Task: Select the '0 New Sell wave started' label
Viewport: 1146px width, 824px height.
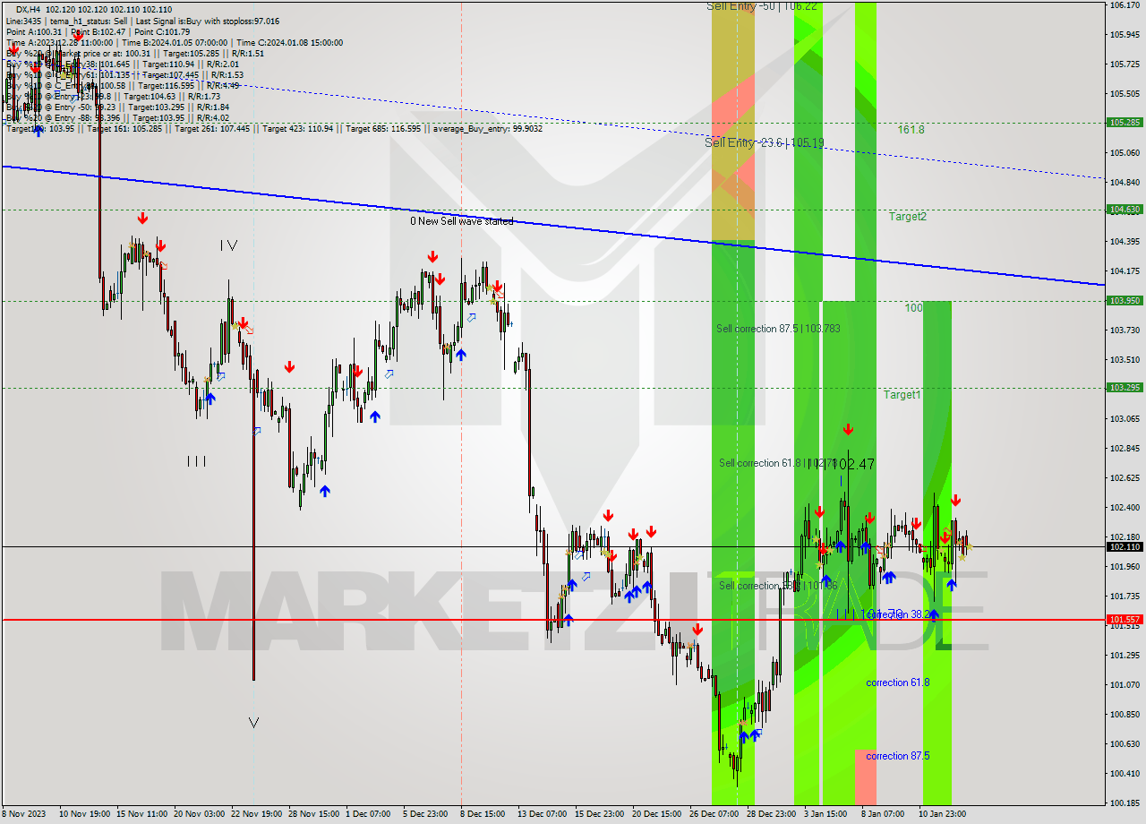Action: click(x=462, y=221)
